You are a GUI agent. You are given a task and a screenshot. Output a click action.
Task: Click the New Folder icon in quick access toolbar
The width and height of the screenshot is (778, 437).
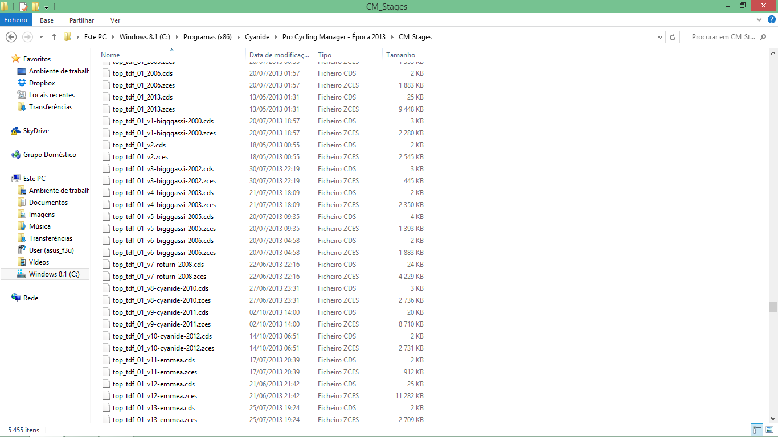coord(35,7)
